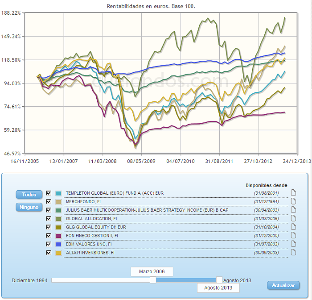Click the start-date slider handle (Marzo 2006)
The width and height of the screenshot is (312, 300).
click(153, 280)
